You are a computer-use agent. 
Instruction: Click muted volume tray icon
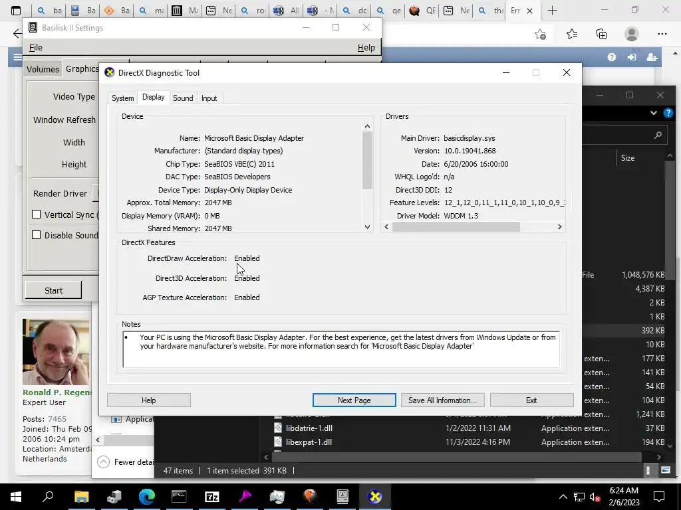tap(595, 497)
